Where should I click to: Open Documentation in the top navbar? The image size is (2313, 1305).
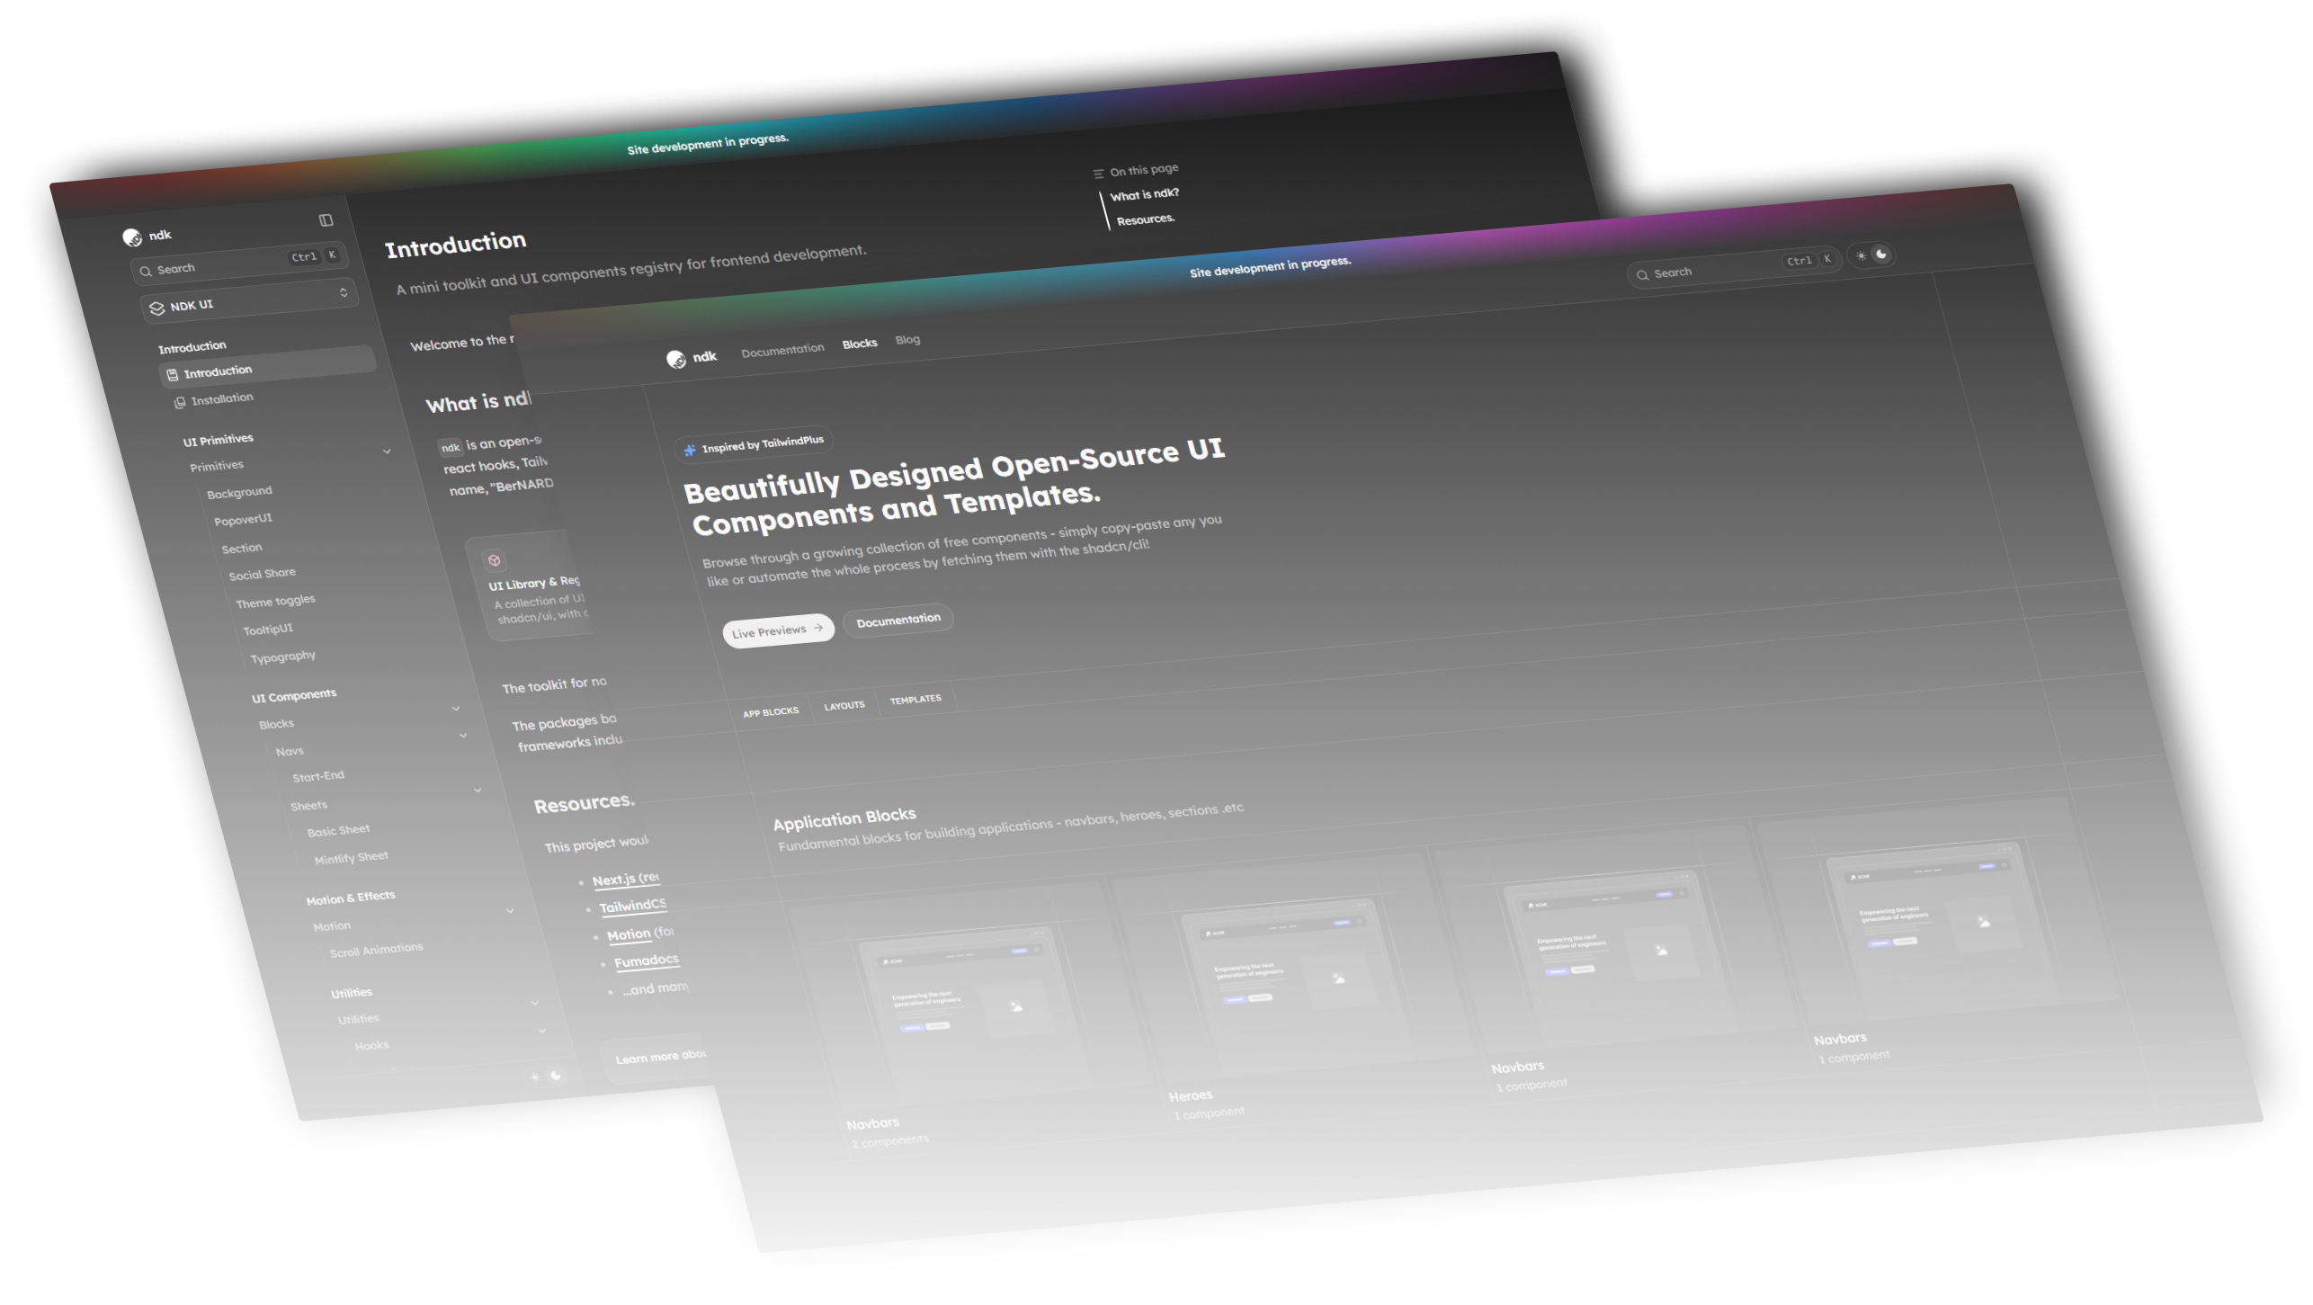781,350
